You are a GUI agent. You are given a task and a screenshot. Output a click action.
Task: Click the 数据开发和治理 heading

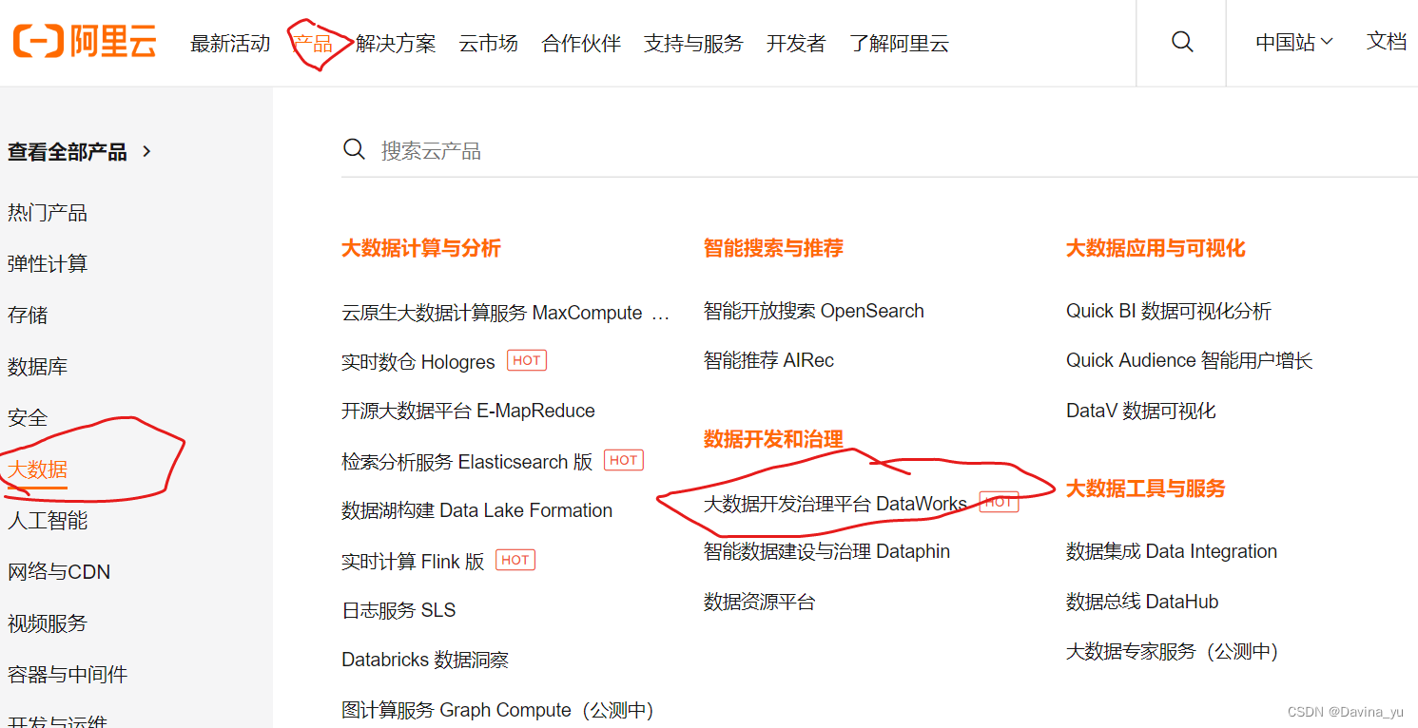tap(773, 439)
